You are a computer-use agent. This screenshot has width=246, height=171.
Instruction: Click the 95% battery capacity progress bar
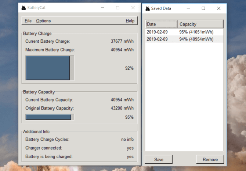pos(50,117)
